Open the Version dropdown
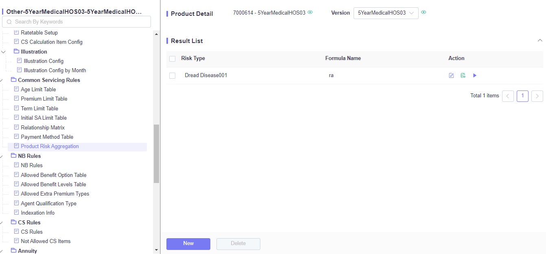Viewport: 546px width, 254px height. coord(386,13)
